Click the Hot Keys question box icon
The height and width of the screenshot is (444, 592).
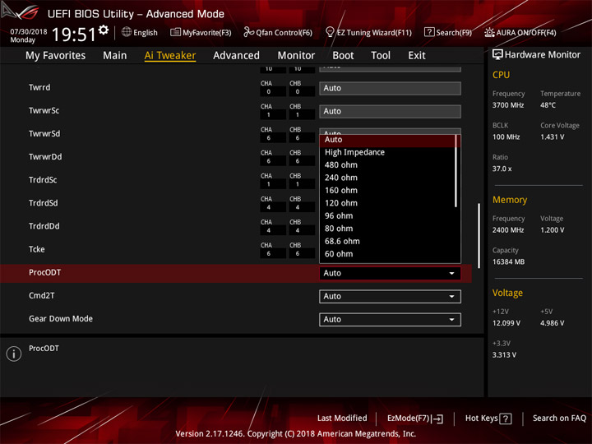[506, 419]
